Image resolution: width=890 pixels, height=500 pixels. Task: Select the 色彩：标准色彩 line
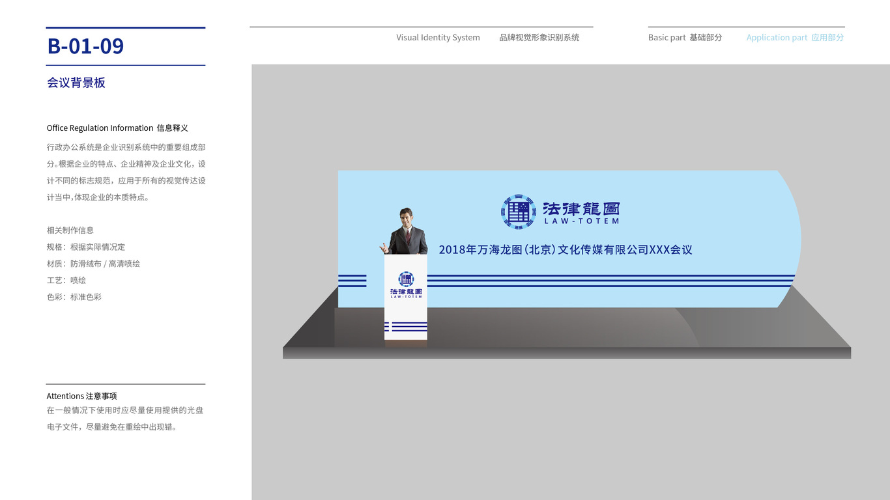tap(74, 297)
